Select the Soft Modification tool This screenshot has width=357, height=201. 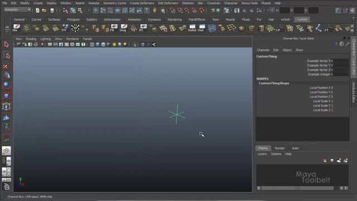click(6, 117)
